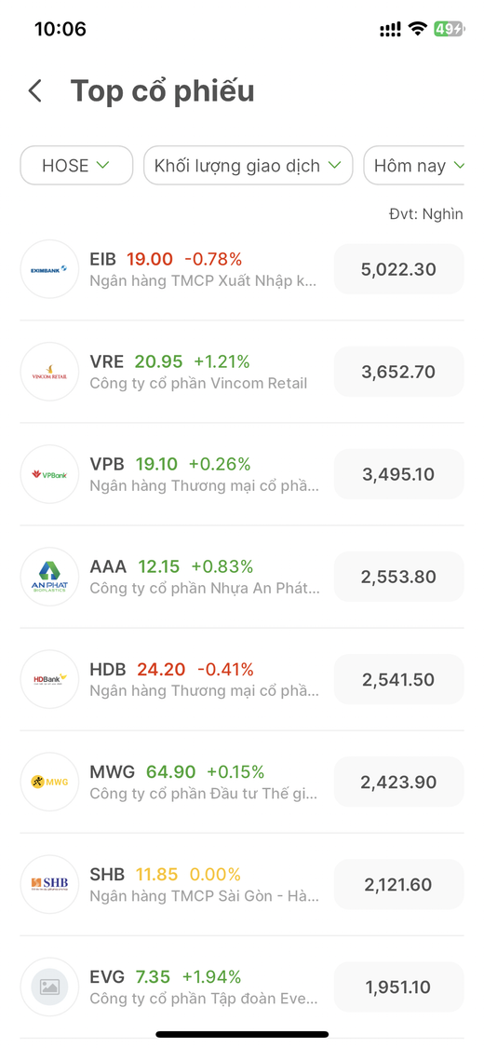The width and height of the screenshot is (484, 1048).
Task: Tap the EIB volume 5,022.30 button
Action: (398, 269)
